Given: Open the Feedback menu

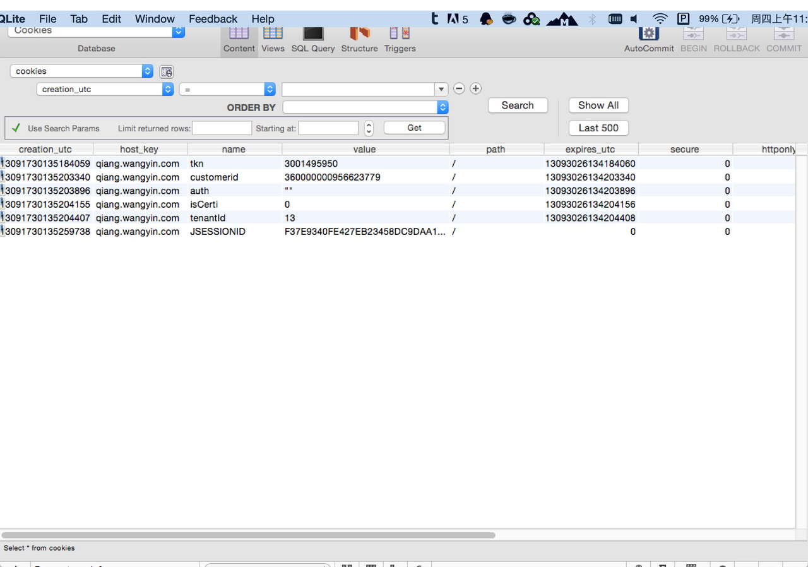Looking at the screenshot, I should point(213,19).
